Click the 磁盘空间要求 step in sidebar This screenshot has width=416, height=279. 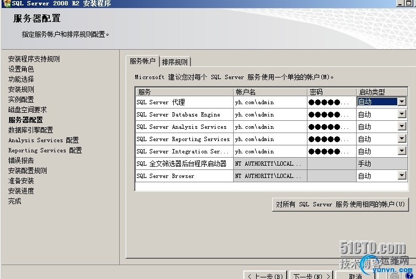click(28, 110)
